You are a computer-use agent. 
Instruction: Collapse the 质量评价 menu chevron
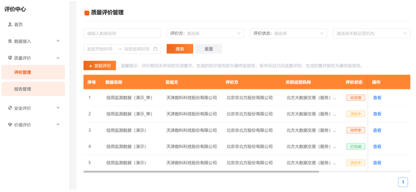point(58,58)
